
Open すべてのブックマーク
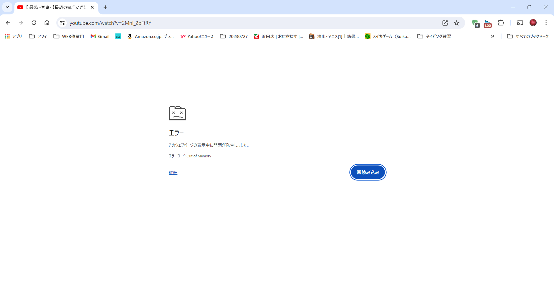(528, 36)
